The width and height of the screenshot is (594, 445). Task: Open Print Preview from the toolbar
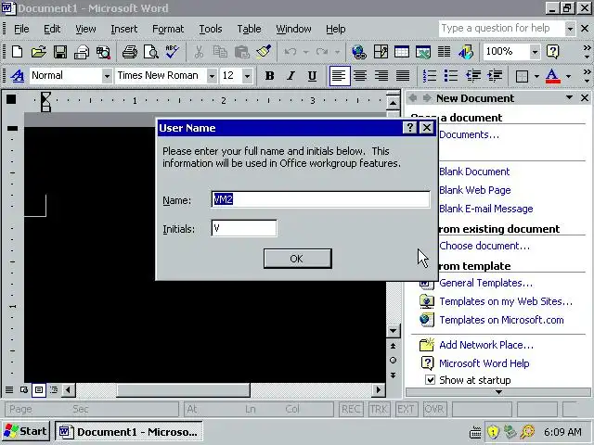[151, 52]
